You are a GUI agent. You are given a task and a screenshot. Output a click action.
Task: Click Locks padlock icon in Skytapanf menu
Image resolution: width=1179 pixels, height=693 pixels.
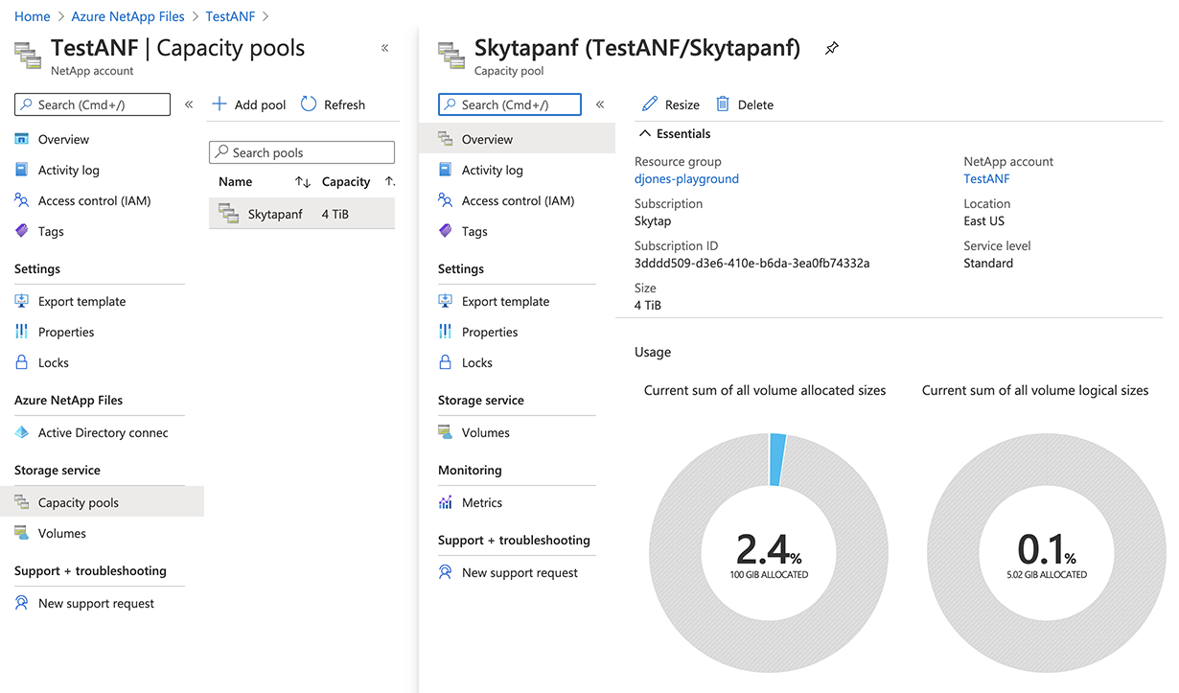pyautogui.click(x=446, y=362)
